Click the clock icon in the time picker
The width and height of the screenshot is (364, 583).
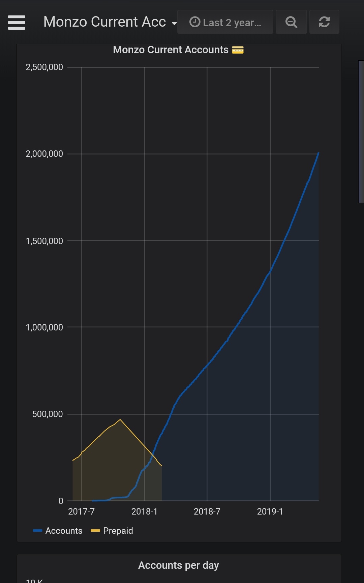(195, 22)
